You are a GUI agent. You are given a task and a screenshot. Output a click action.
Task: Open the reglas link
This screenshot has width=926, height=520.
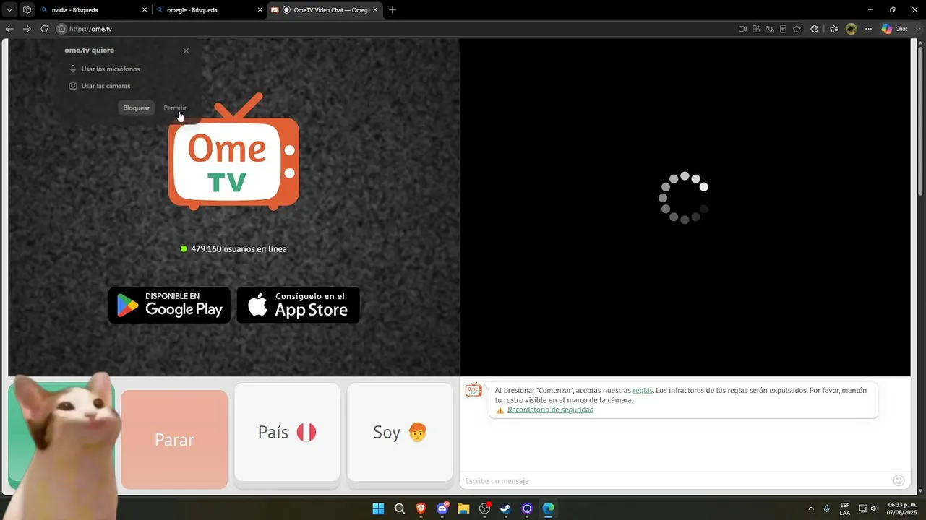(x=643, y=390)
